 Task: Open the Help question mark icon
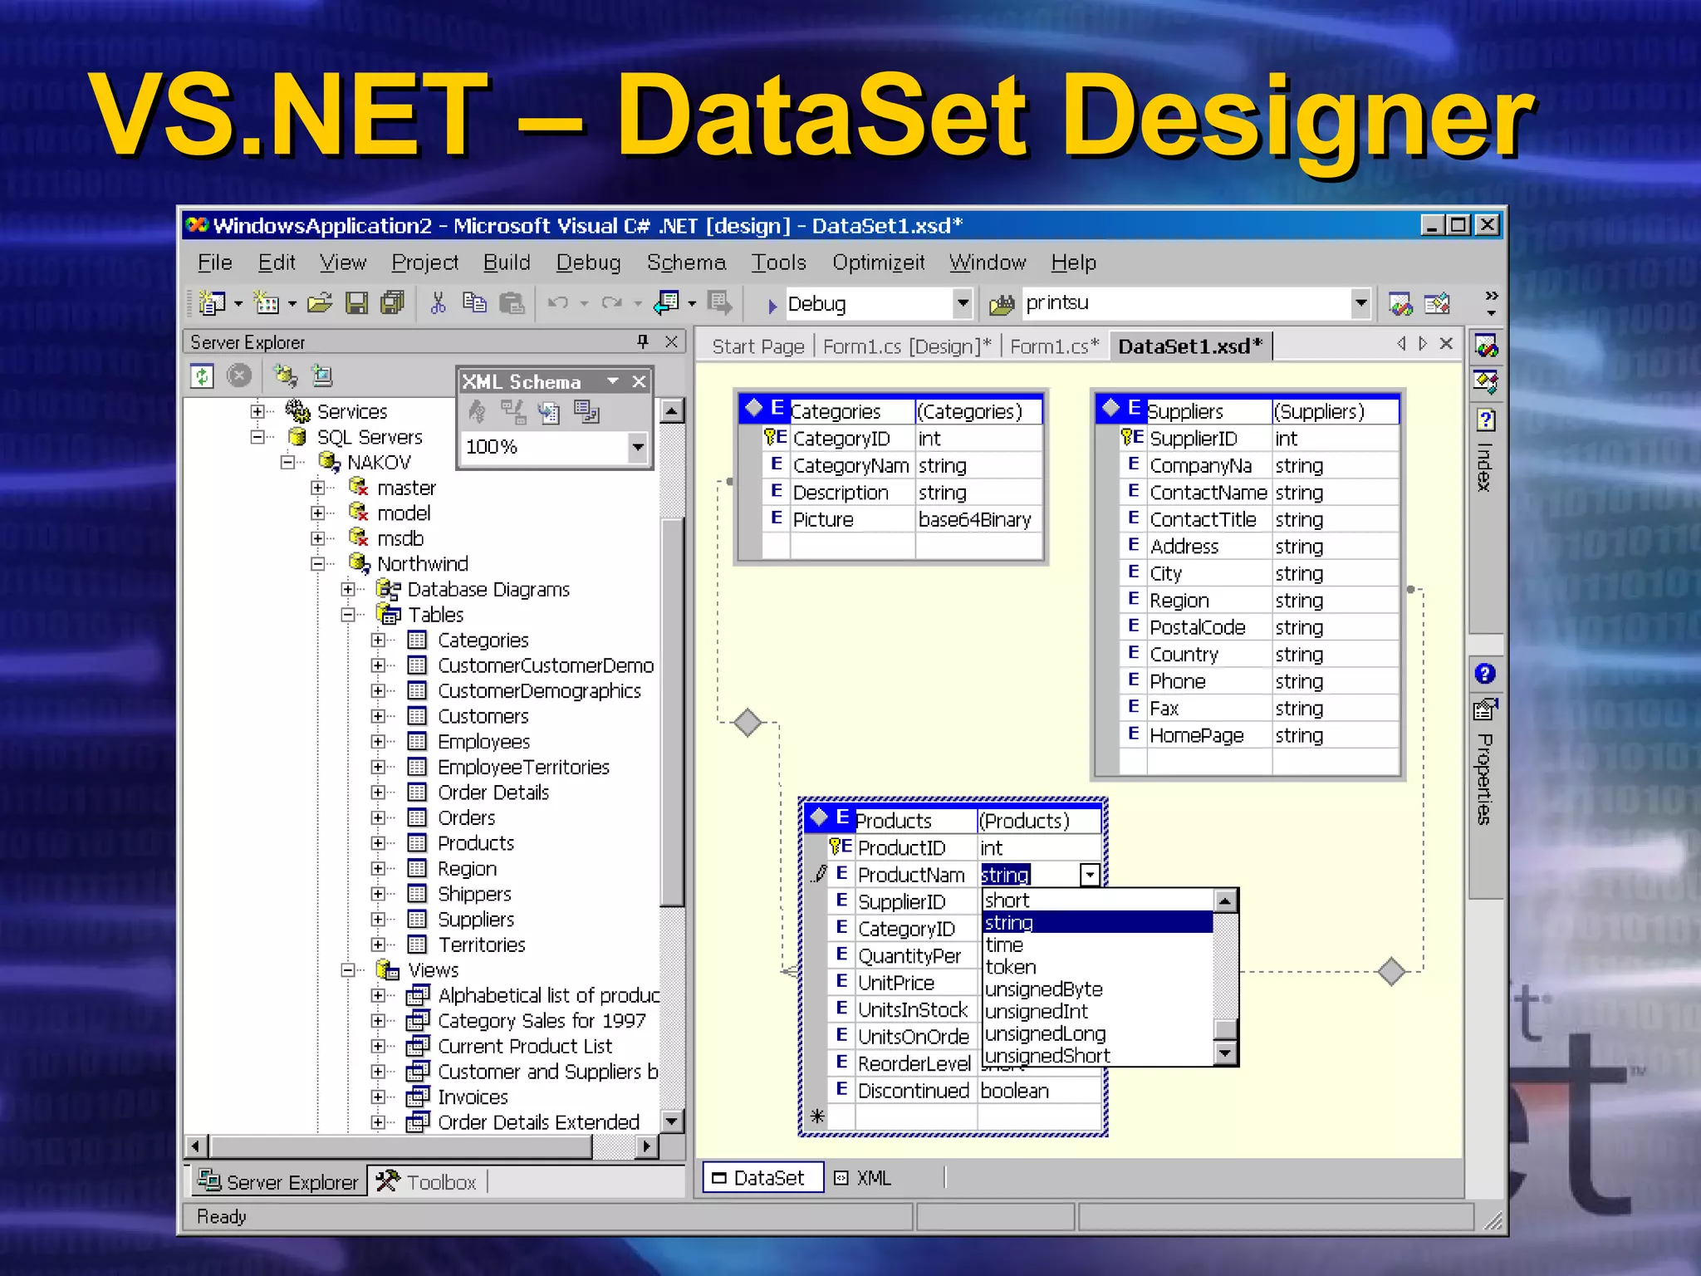pyautogui.click(x=1485, y=674)
